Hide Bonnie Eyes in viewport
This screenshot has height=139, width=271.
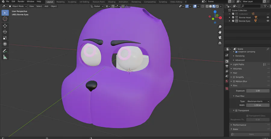tap(268, 21)
